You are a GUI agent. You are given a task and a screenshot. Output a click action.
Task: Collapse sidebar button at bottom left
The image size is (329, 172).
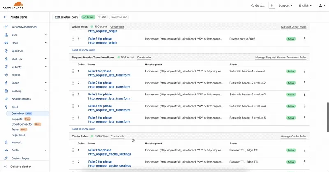click(23, 167)
